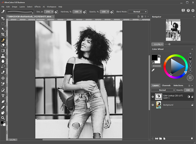The height and width of the screenshot is (144, 196).
Task: Click the Navigator preview thumbnail
Action: 173,30
